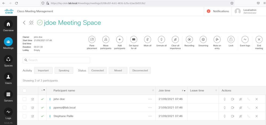Viewport: 266px width, 125px height.
Task: Sort by connection status column arrow
Action: 44,90
